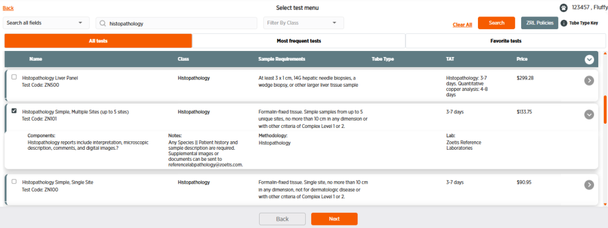Click the 123457, Fluffy patient label

589,7
